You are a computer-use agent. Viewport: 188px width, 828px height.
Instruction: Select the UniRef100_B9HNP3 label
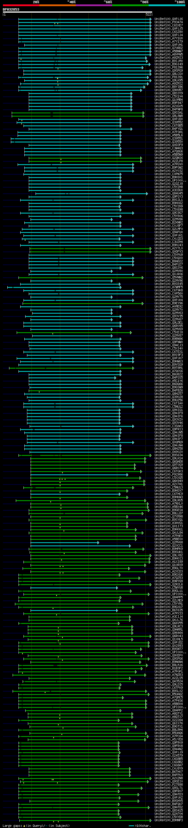coord(169,820)
